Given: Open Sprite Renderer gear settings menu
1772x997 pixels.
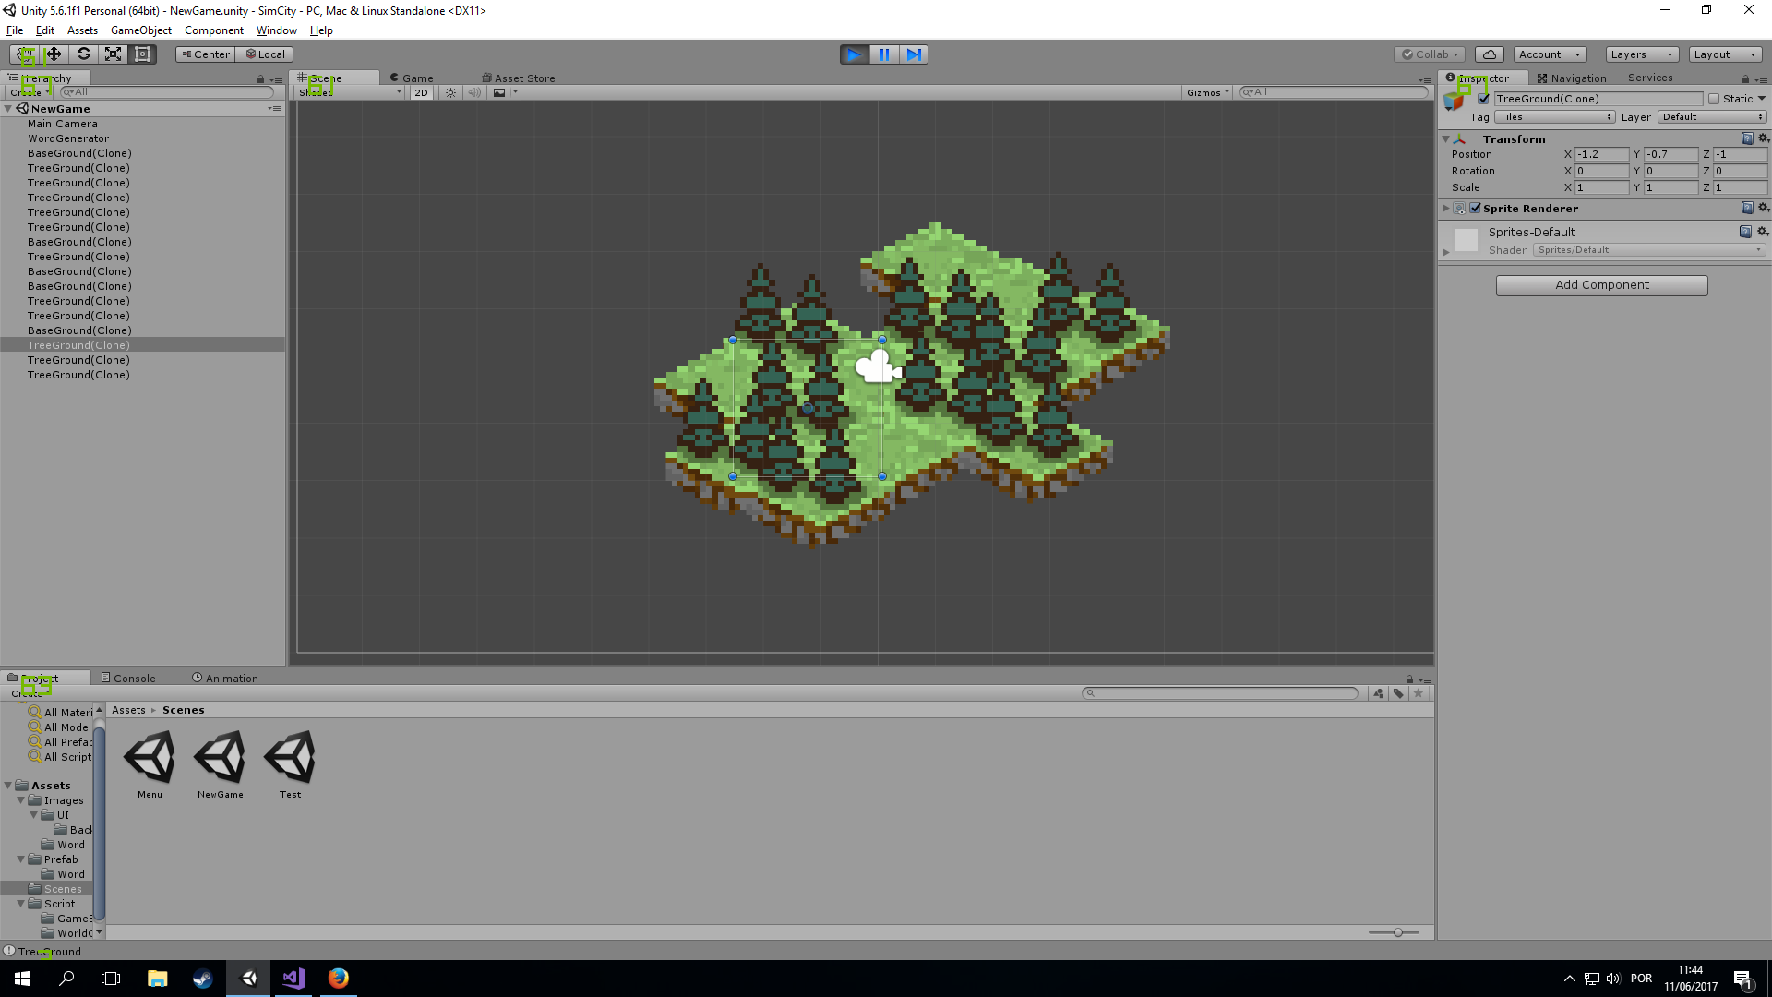Looking at the screenshot, I should coord(1763,208).
